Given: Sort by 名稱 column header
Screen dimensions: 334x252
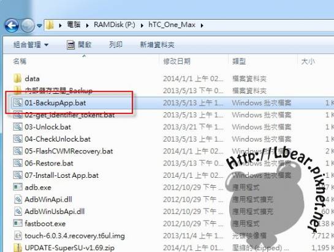Looking at the screenshot, I should click(x=20, y=61).
